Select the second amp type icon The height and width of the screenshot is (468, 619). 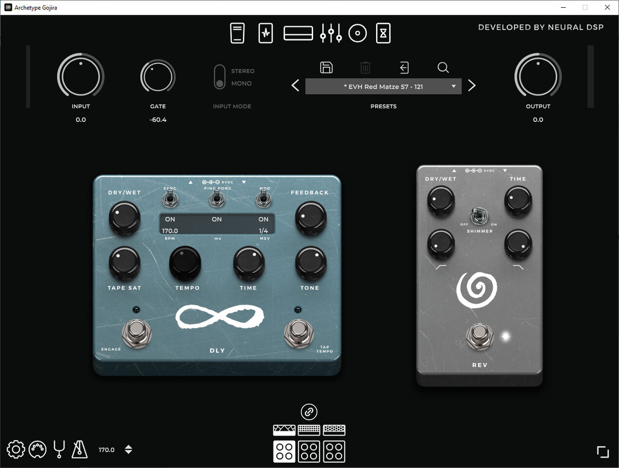[309, 430]
